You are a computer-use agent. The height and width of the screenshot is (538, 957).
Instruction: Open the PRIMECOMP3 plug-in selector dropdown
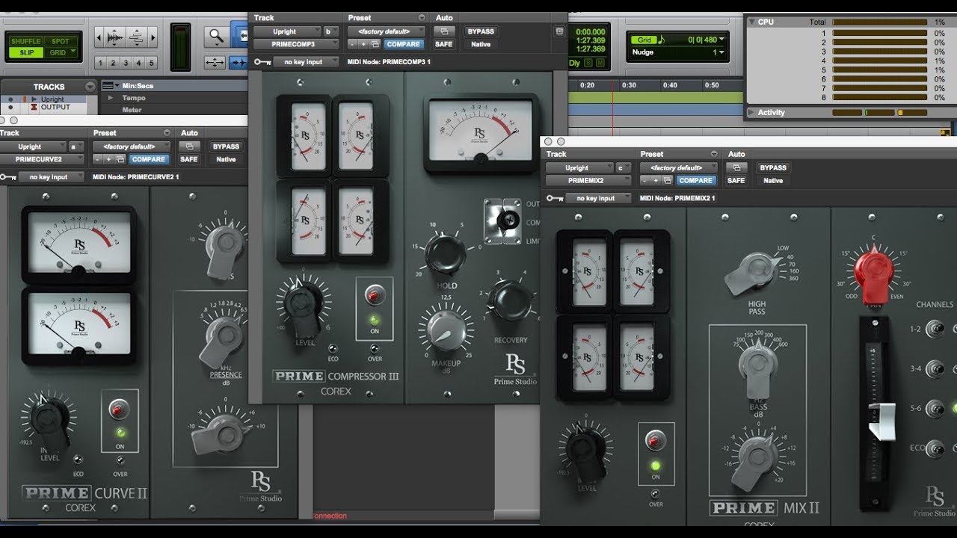click(295, 44)
